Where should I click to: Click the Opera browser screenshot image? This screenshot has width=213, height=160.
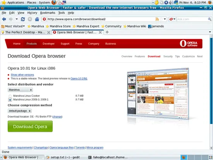(158, 94)
